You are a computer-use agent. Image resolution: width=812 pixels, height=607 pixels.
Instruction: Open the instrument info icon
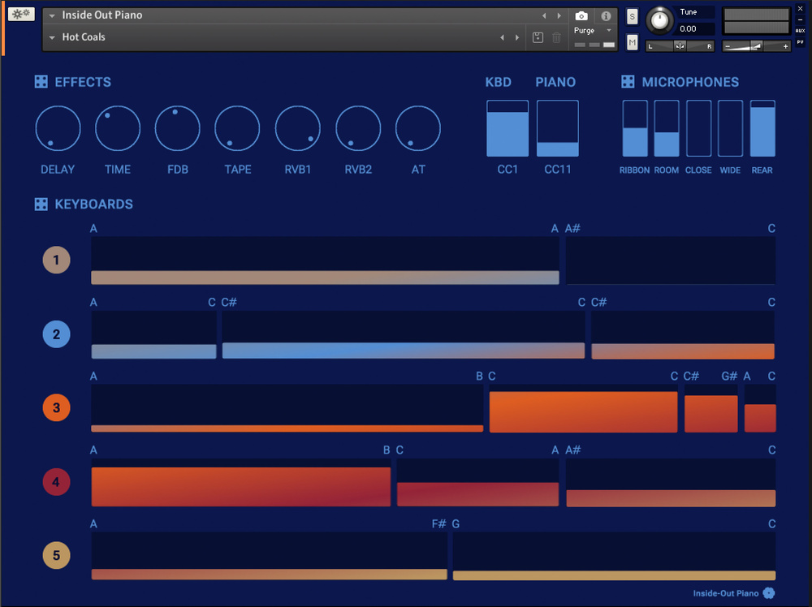[x=606, y=16]
